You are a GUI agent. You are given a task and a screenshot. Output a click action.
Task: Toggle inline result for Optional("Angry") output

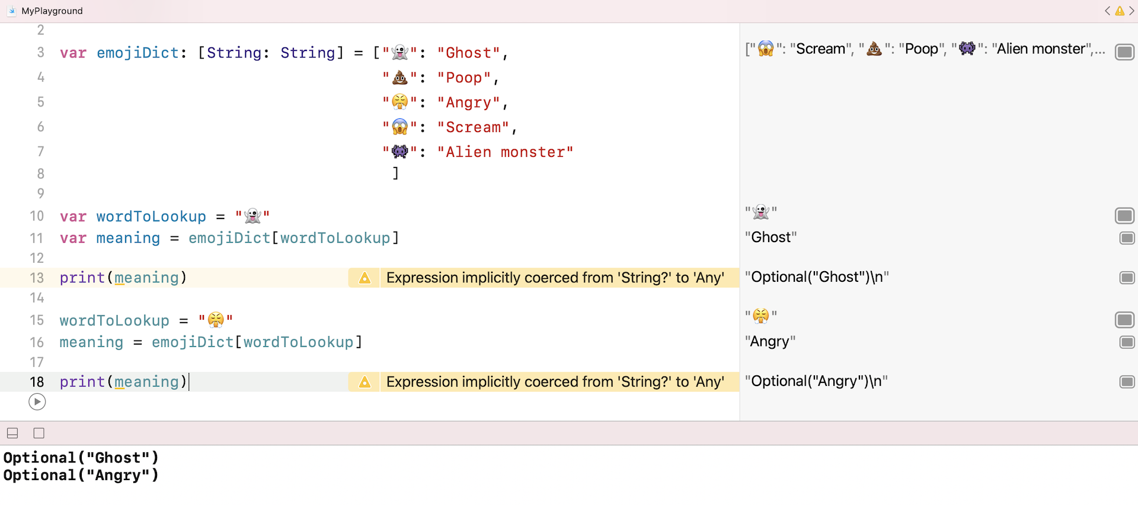[1127, 382]
